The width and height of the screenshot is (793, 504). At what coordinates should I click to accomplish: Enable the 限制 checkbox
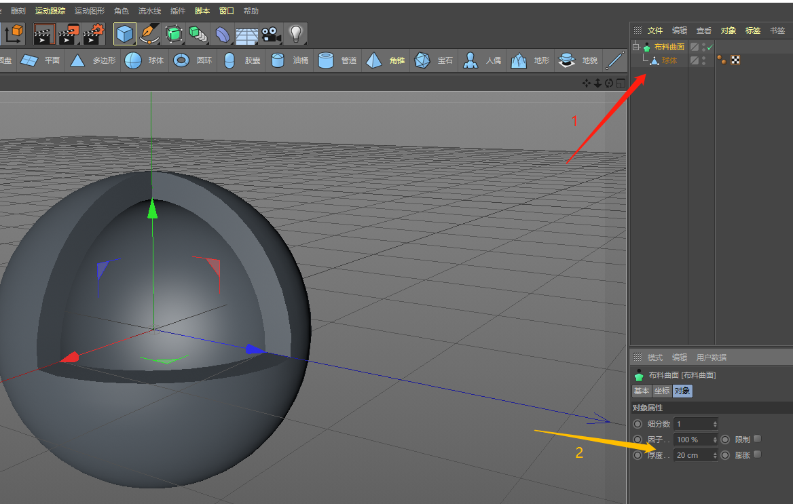(x=758, y=439)
